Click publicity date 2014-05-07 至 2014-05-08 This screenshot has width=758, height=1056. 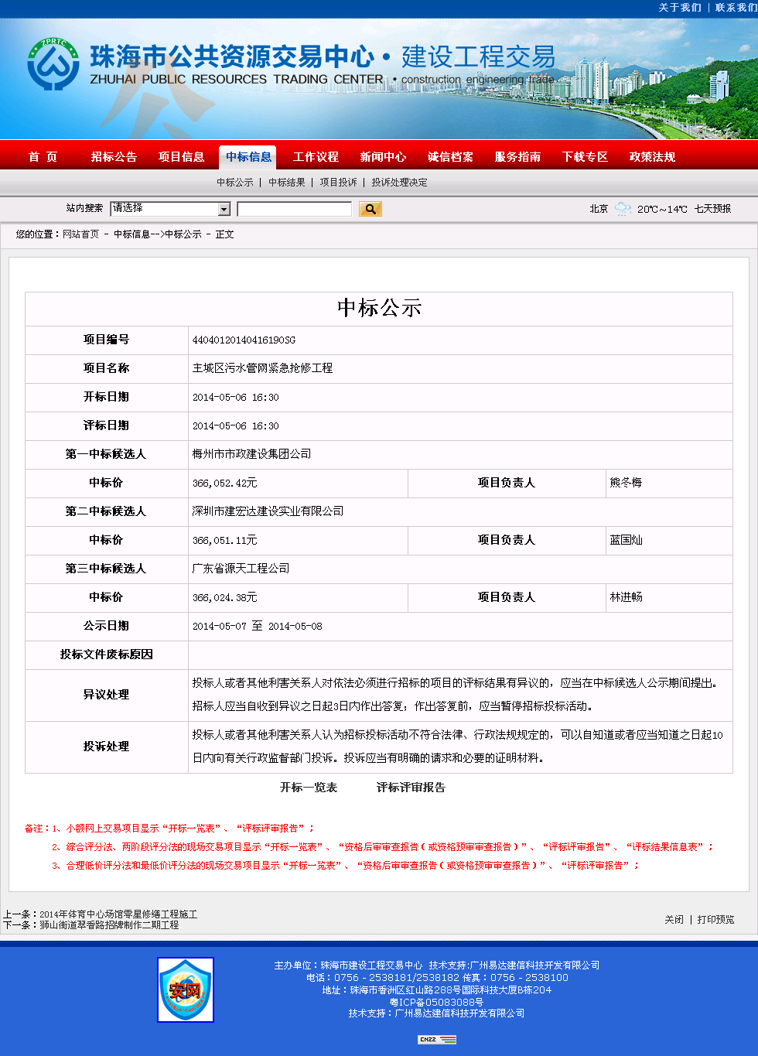tap(258, 626)
